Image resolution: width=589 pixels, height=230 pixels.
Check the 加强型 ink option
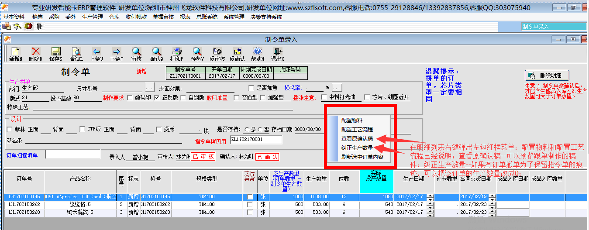click(263, 98)
